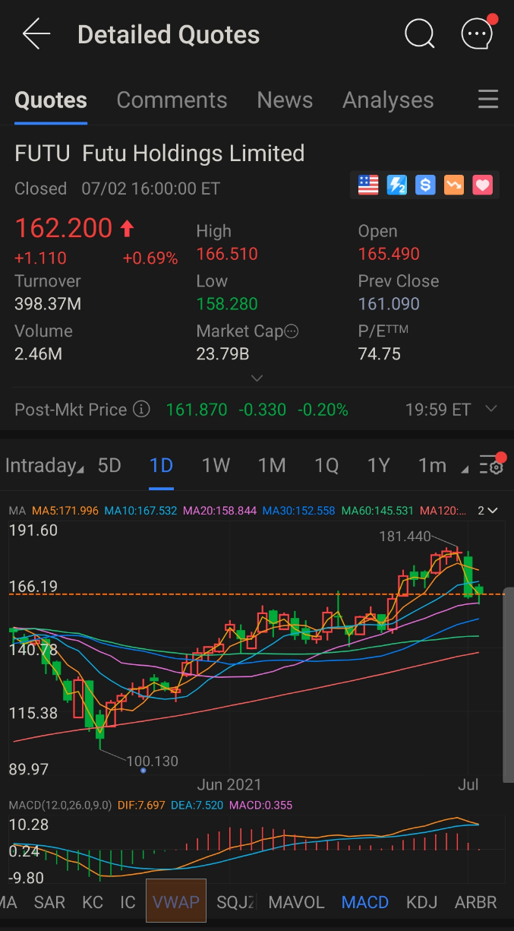
Task: Toggle the MACD indicator
Action: 365,902
